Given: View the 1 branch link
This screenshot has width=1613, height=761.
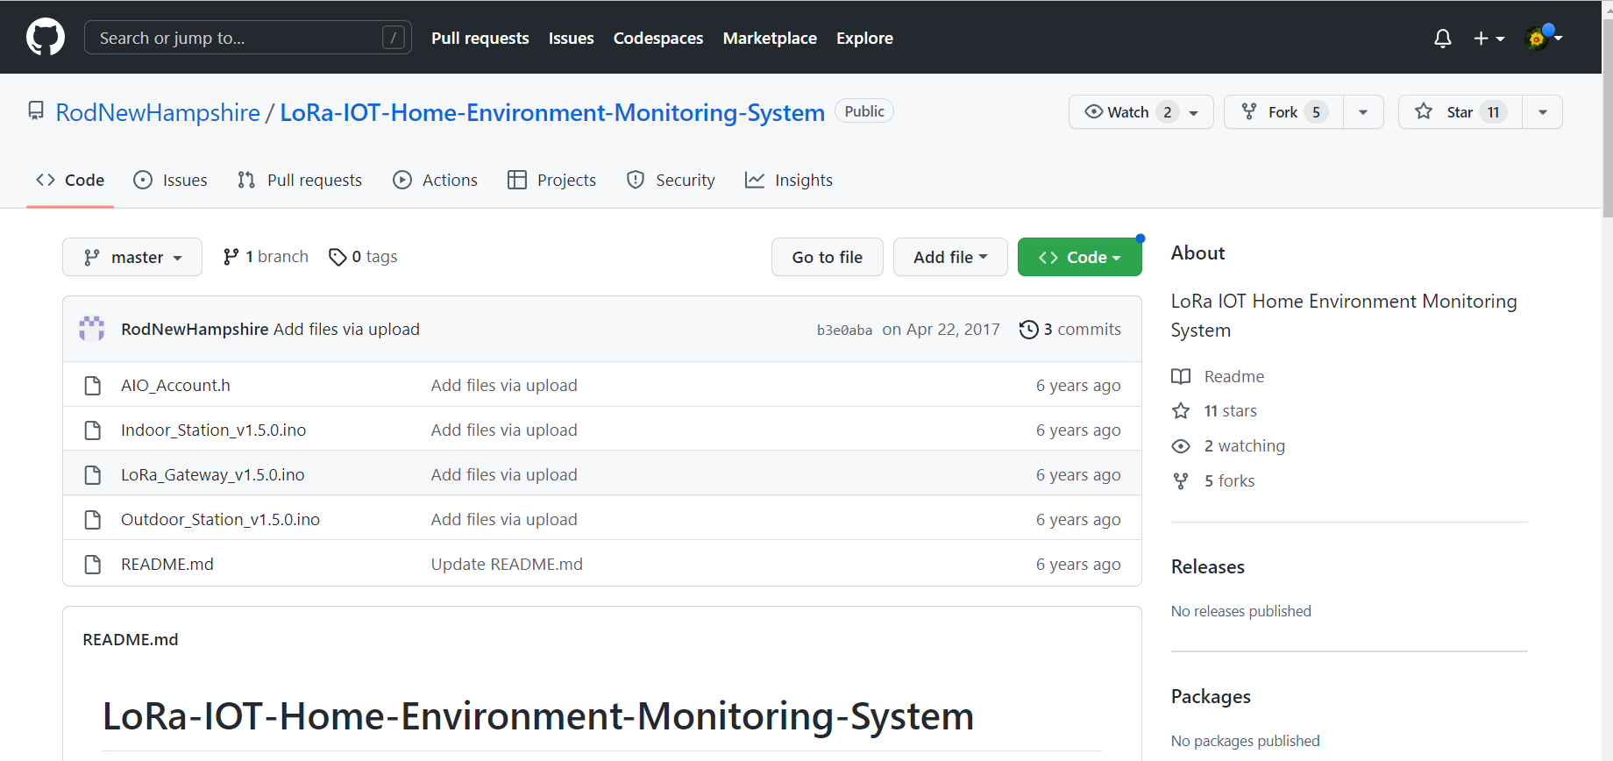Looking at the screenshot, I should pyautogui.click(x=266, y=257).
